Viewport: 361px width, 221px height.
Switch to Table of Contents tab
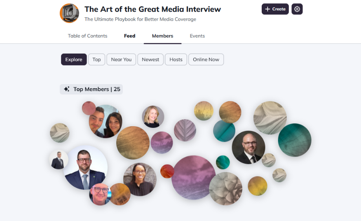tap(87, 36)
